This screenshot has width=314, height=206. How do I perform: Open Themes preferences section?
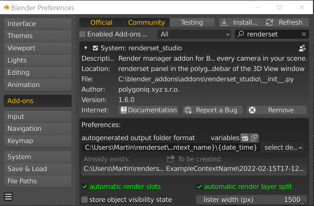click(x=38, y=36)
